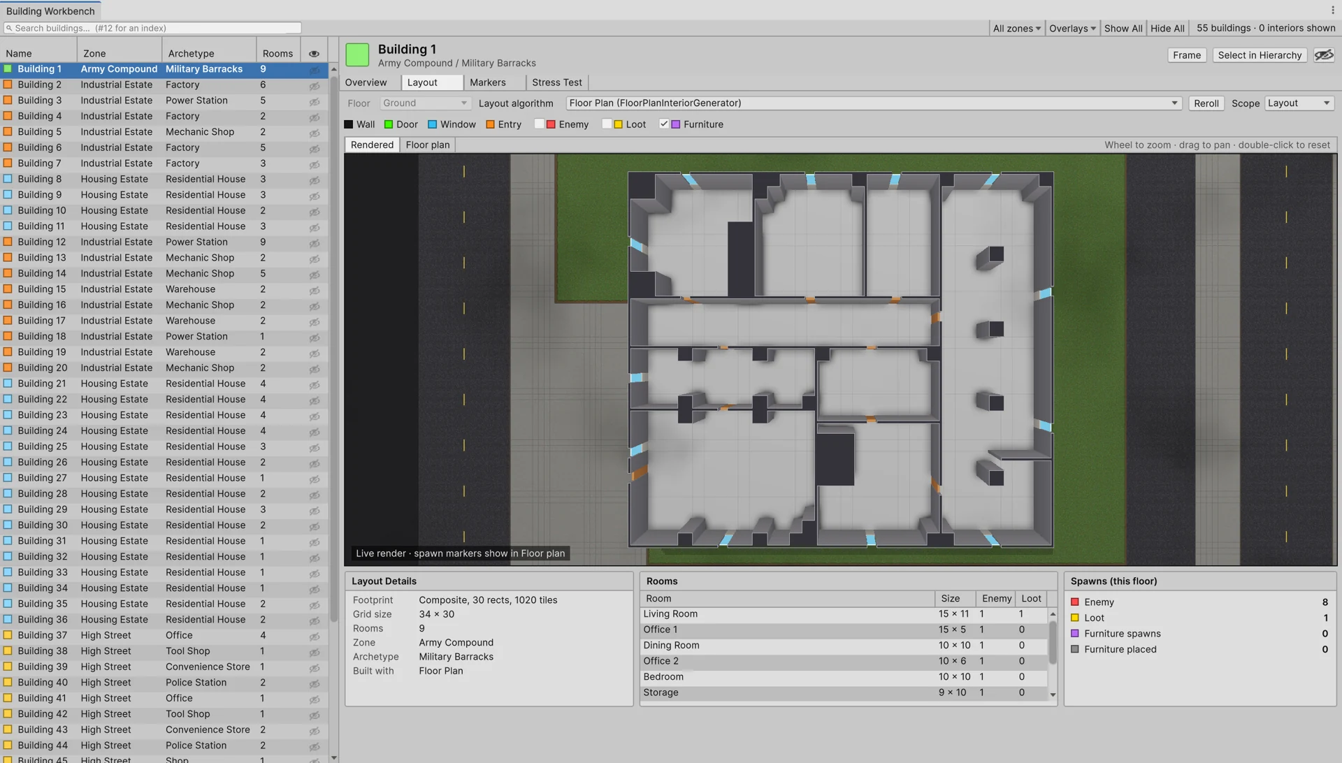Click the yellow icon of Building 37
The height and width of the screenshot is (763, 1342).
tap(8, 634)
